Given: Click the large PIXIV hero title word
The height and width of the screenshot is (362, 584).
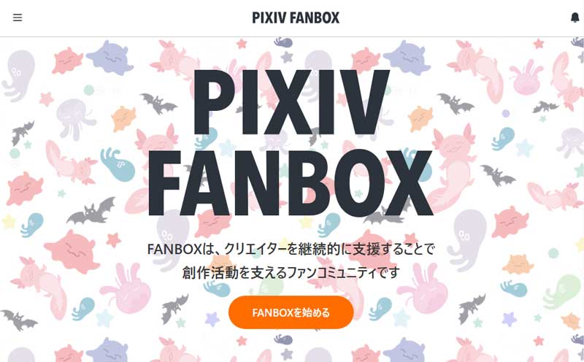Looking at the screenshot, I should pos(291,102).
